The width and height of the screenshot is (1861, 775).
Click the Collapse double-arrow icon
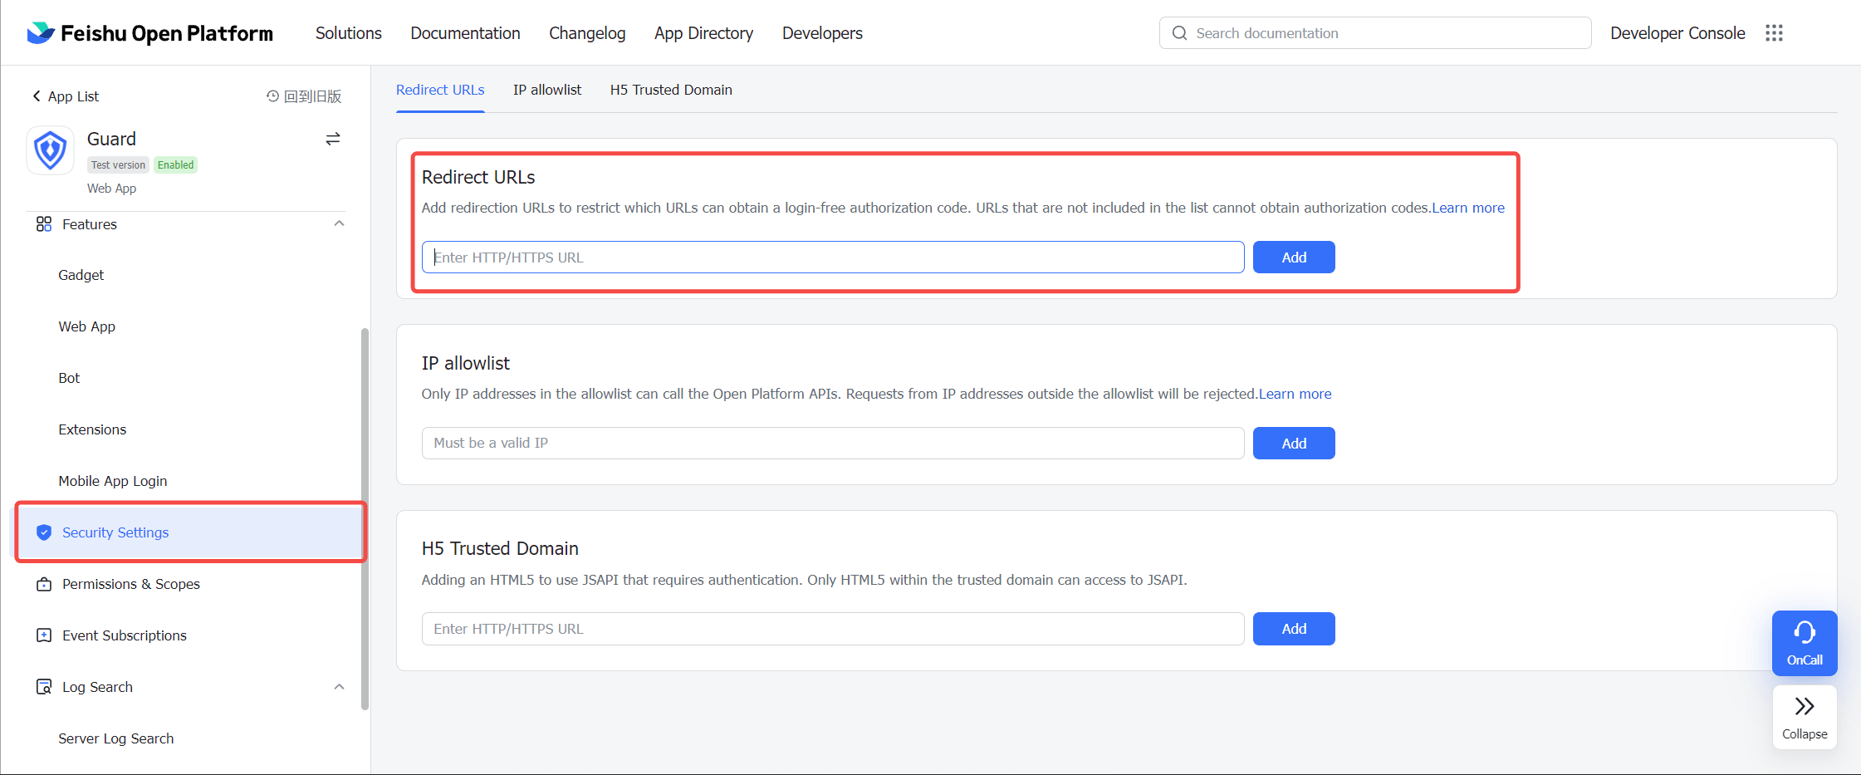point(1804,707)
